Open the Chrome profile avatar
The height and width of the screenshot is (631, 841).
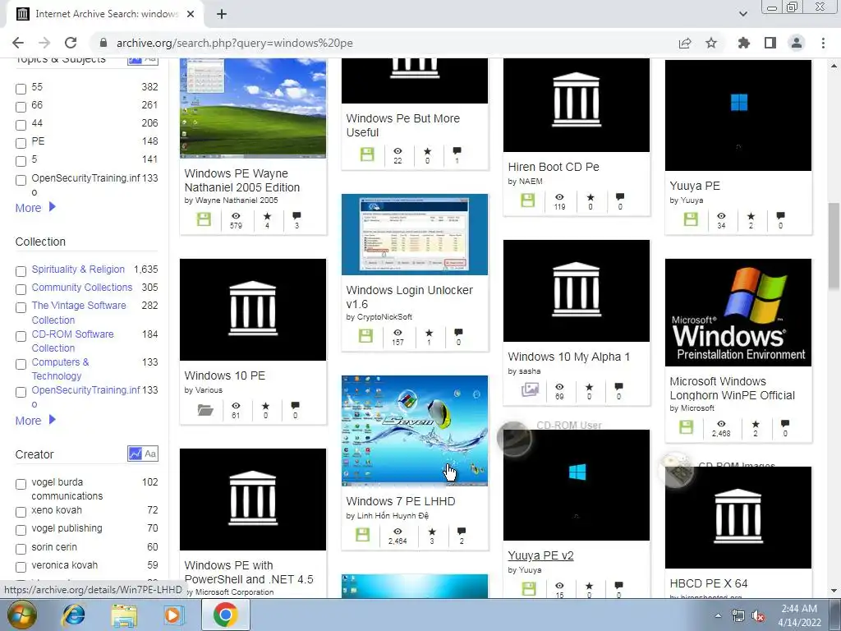(x=797, y=43)
